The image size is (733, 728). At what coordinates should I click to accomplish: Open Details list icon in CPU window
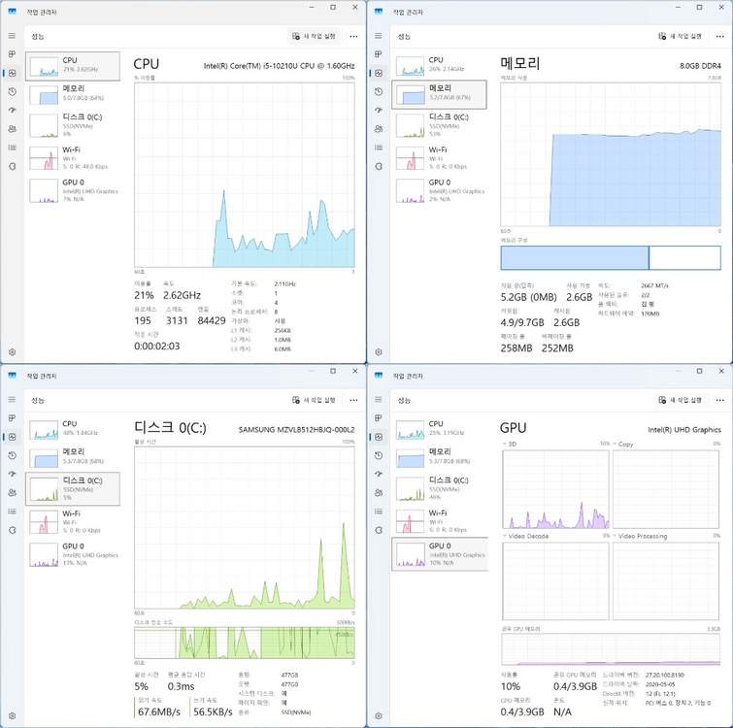pos(13,148)
